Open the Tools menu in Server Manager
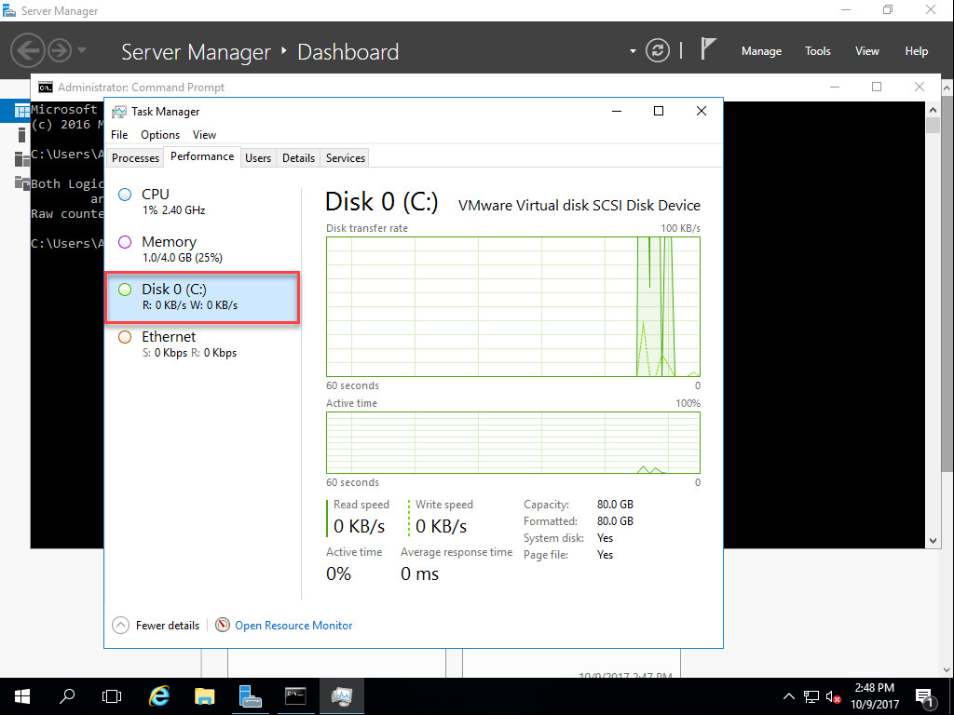 [817, 51]
